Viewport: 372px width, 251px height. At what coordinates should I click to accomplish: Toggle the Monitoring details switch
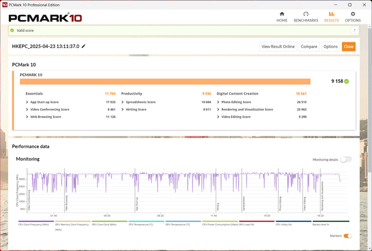(x=346, y=159)
